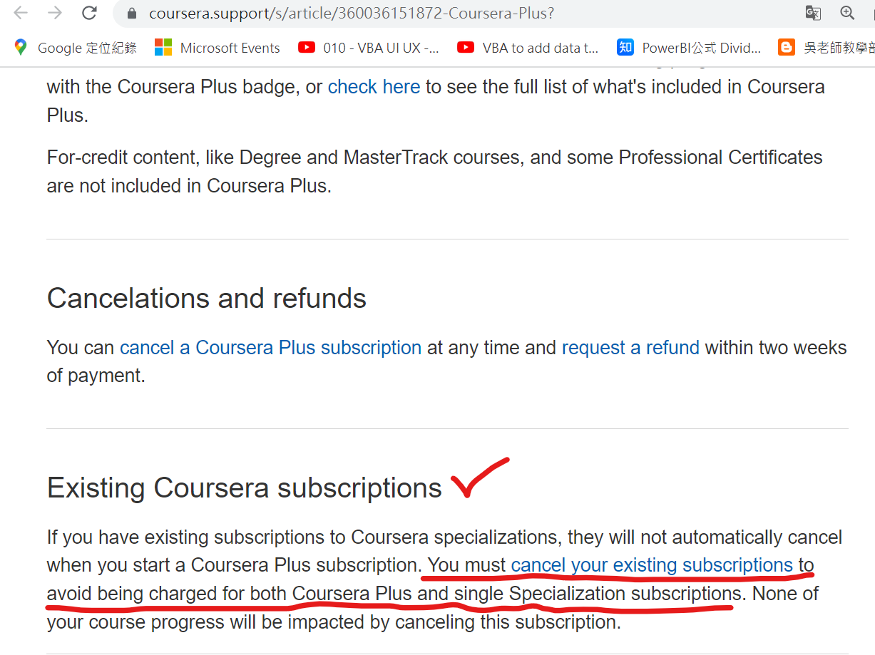875x655 pixels.
Task: Click the Microsoft logo bookmark icon
Action: pyautogui.click(x=163, y=48)
